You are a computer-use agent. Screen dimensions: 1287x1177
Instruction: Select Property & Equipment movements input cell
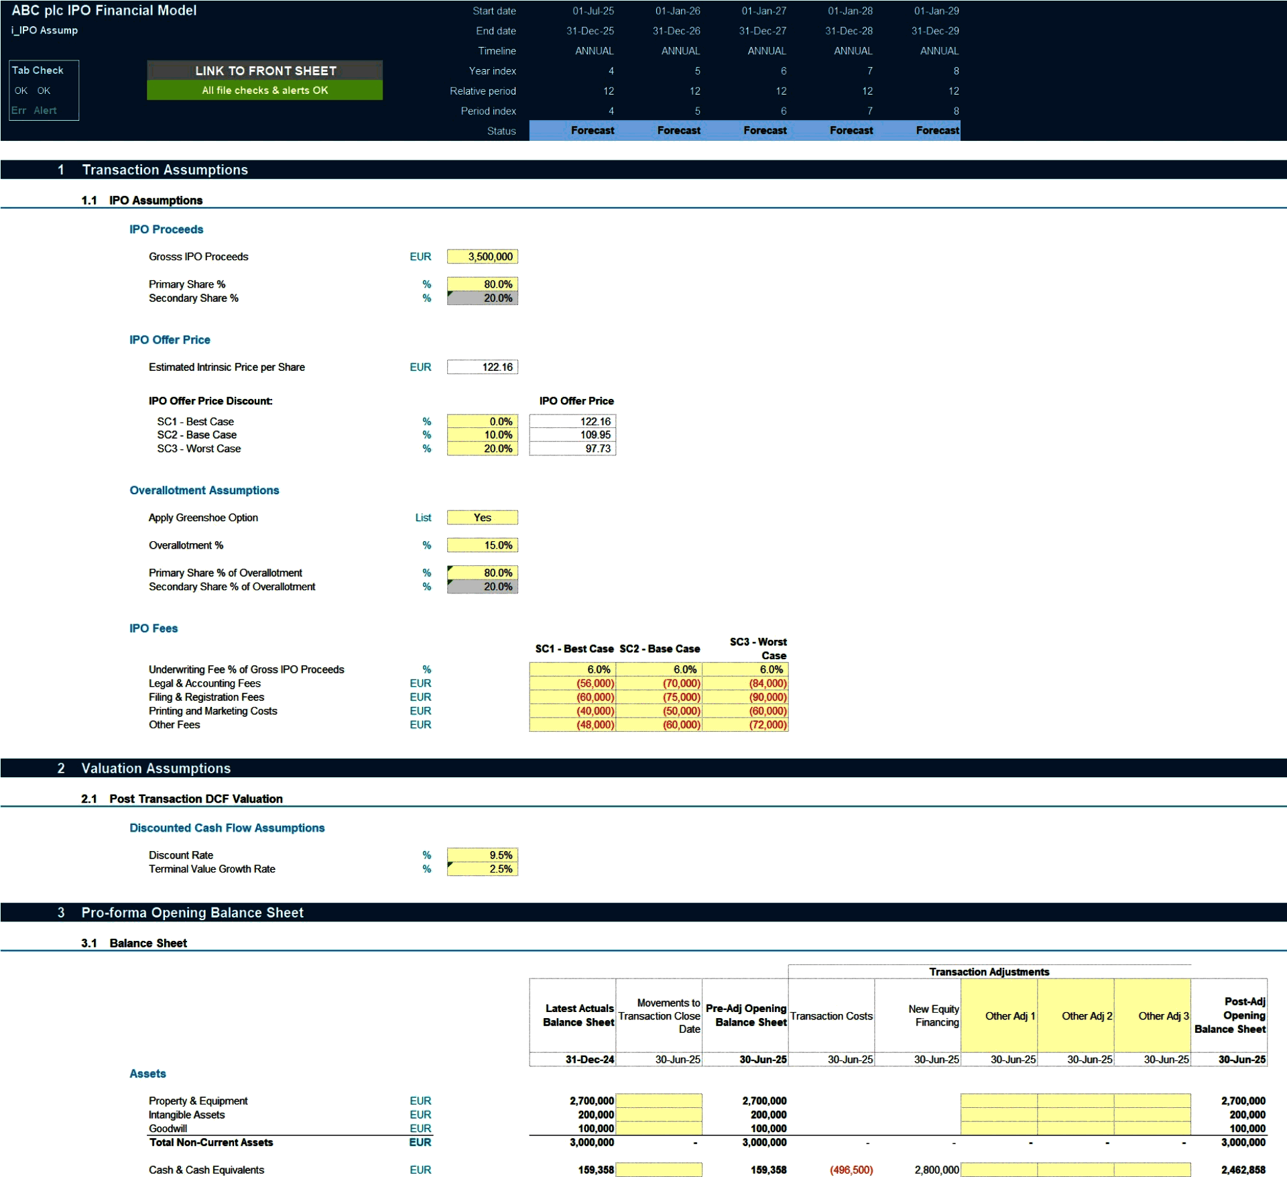659,1101
